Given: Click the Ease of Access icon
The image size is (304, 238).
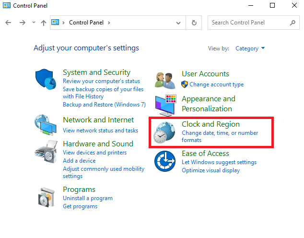Looking at the screenshot, I should 165,162.
